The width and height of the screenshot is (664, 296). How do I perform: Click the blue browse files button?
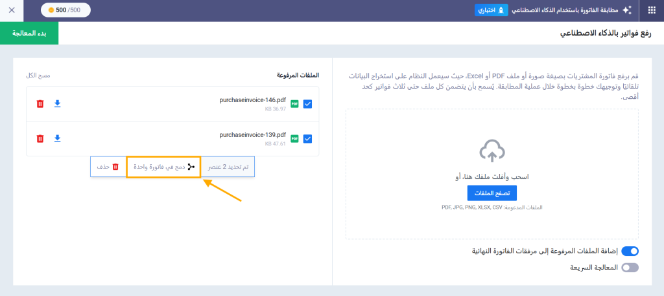(492, 193)
